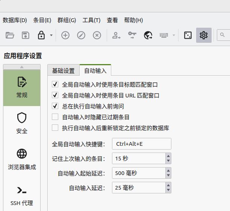The width and height of the screenshot is (230, 211).
Task: Select the 常规 settings category
Action: click(22, 88)
